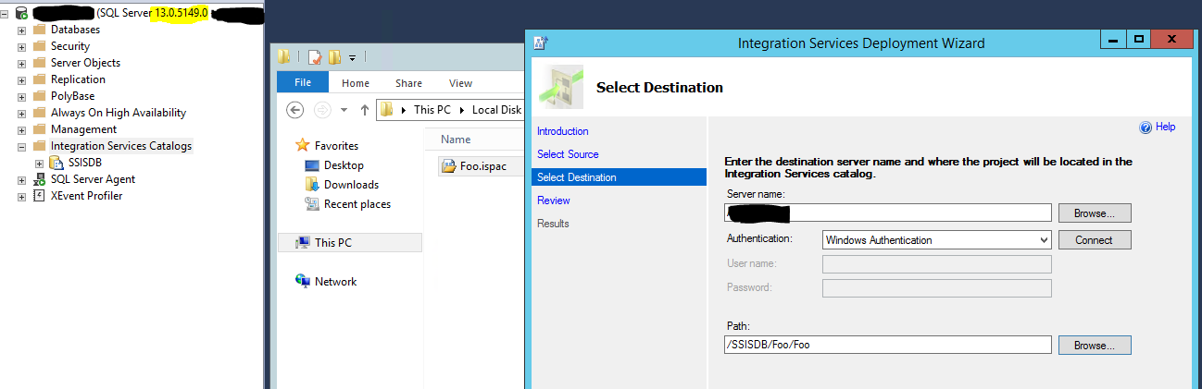The image size is (1202, 389).
Task: Click the SQL Server instance icon
Action: click(21, 13)
